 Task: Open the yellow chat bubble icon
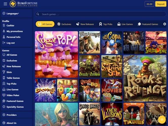tap(162, 119)
